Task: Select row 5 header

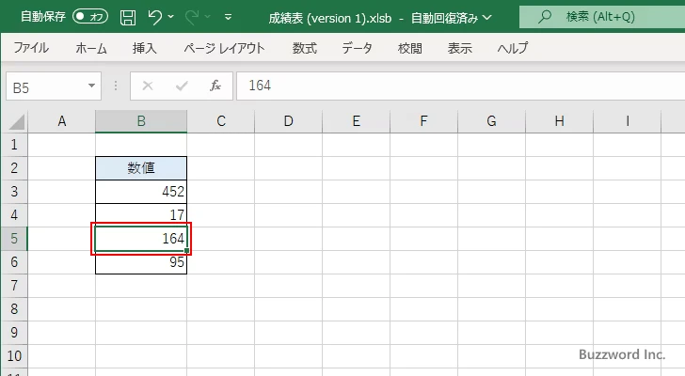Action: coord(14,239)
